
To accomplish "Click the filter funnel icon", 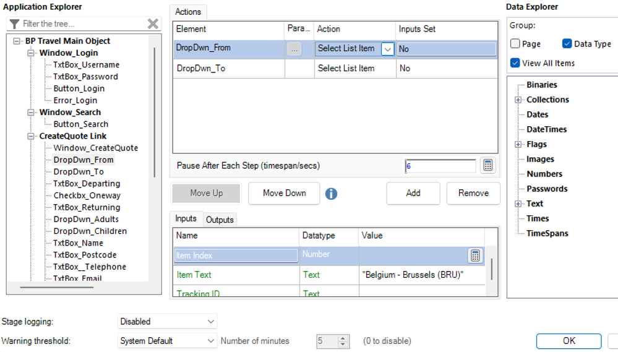I will click(x=14, y=24).
